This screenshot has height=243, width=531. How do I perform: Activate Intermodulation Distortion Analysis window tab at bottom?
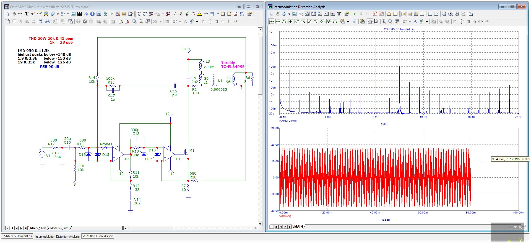click(x=57, y=236)
